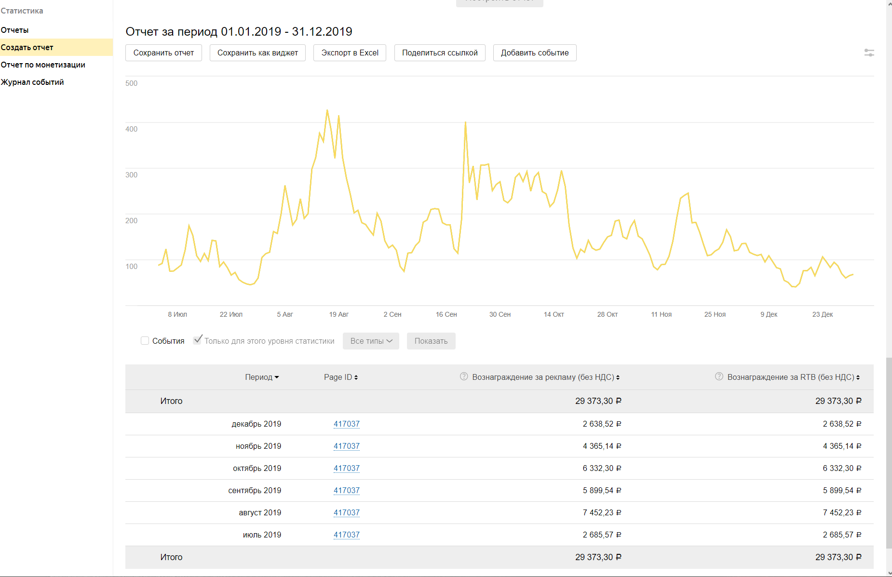Open Отчет по монетизации in sidebar

43,65
